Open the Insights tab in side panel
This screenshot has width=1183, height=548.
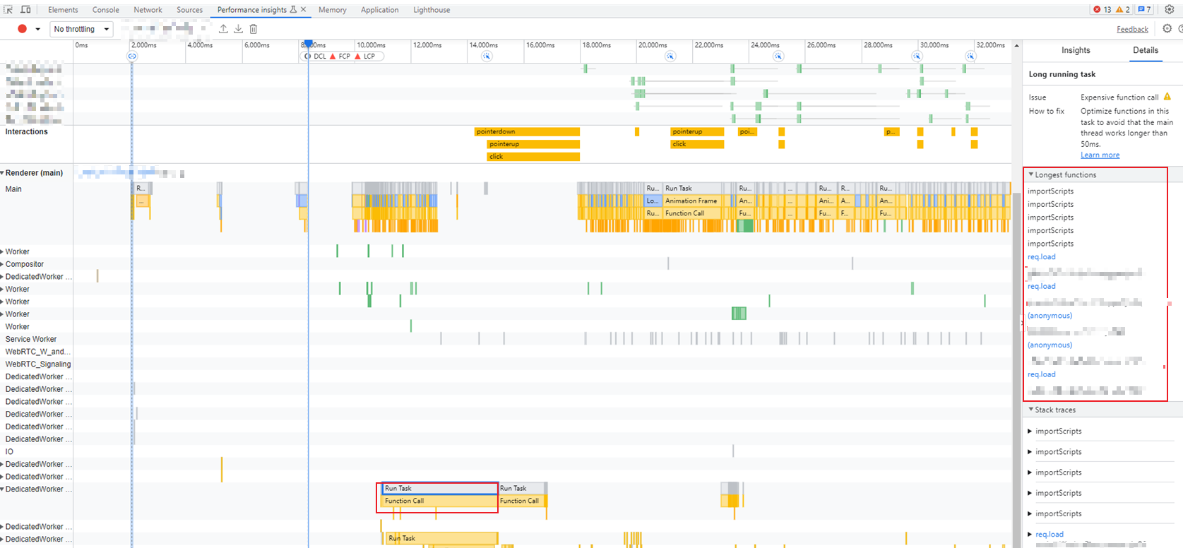1076,50
